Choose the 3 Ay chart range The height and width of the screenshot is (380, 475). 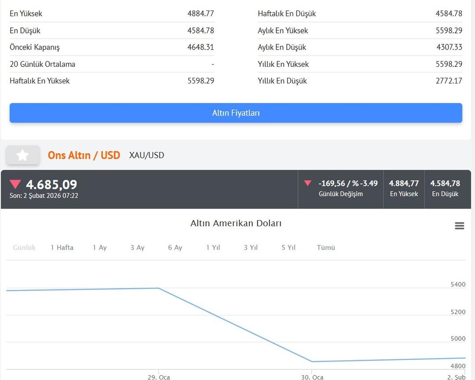pos(137,248)
